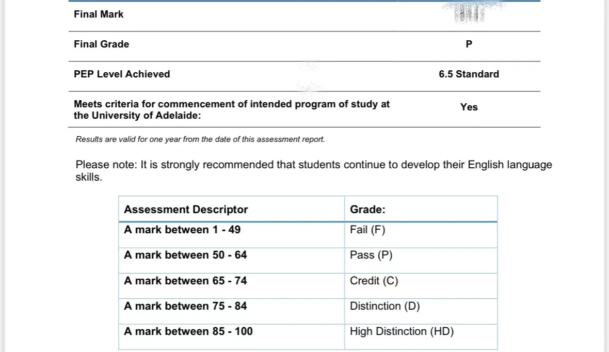The width and height of the screenshot is (609, 352).
Task: Click PEP Level Achieved label
Action: [122, 74]
